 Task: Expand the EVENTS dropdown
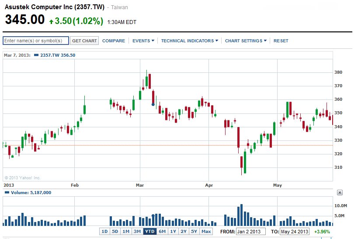143,41
